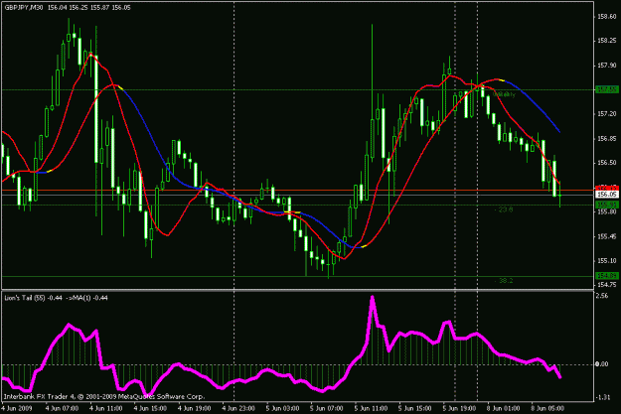Click the 158.25 price axis label
The image size is (621, 414).
[606, 41]
